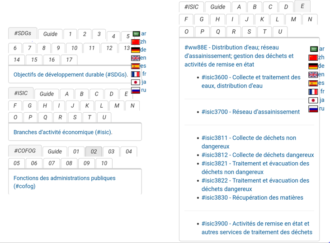The width and height of the screenshot is (330, 243).
Task: Select SDG tab number 17
Action: pyautogui.click(x=69, y=60)
